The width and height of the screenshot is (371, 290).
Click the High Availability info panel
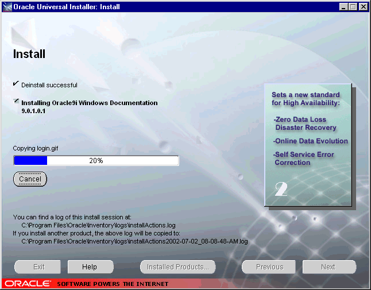point(308,145)
